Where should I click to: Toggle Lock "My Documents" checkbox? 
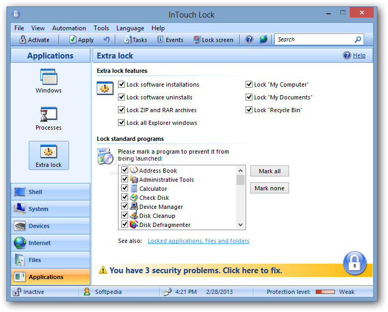(x=249, y=97)
